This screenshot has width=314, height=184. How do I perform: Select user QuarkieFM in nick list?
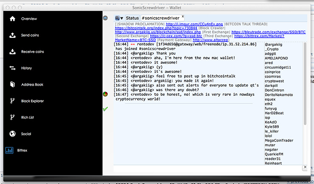[x=274, y=154]
